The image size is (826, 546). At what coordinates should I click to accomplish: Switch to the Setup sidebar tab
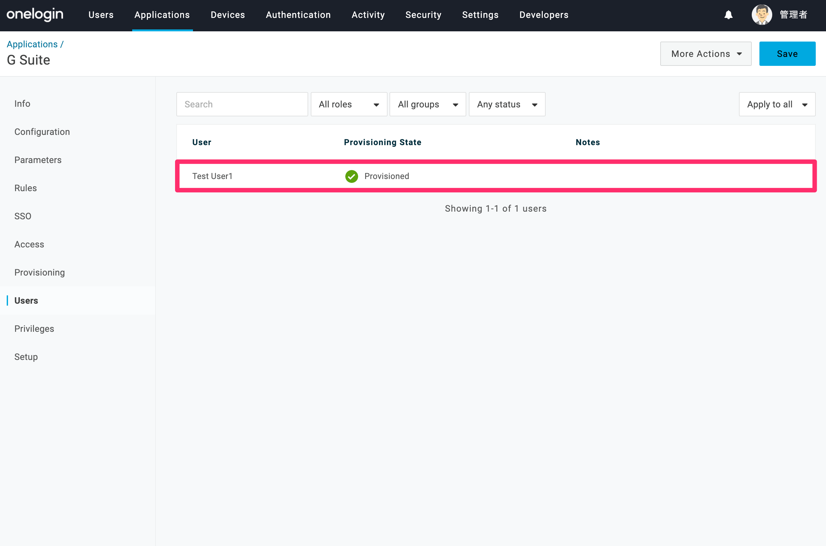pyautogui.click(x=26, y=357)
